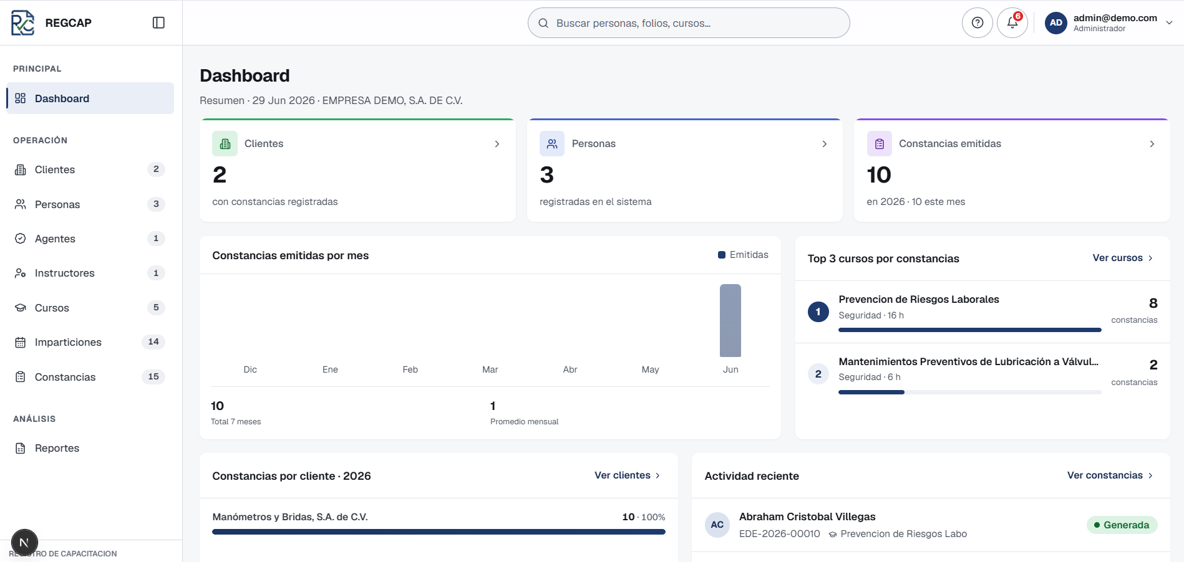1184x562 pixels.
Task: Click the green Clientes card icon
Action: tap(225, 144)
